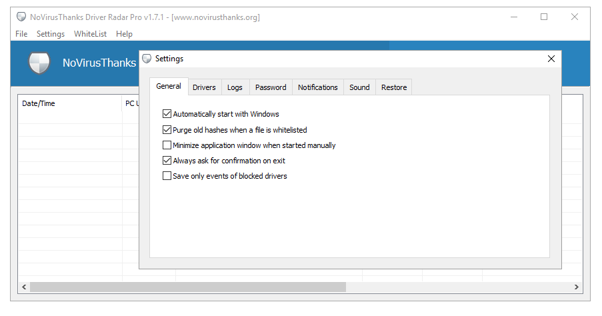Click the horizontal scrollbar right arrow
The width and height of the screenshot is (602, 316).
click(x=576, y=287)
